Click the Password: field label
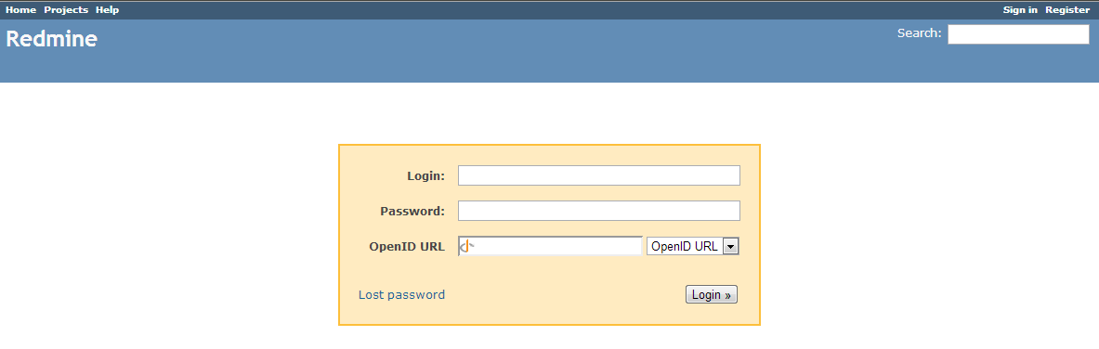The height and width of the screenshot is (349, 1099). pos(412,211)
